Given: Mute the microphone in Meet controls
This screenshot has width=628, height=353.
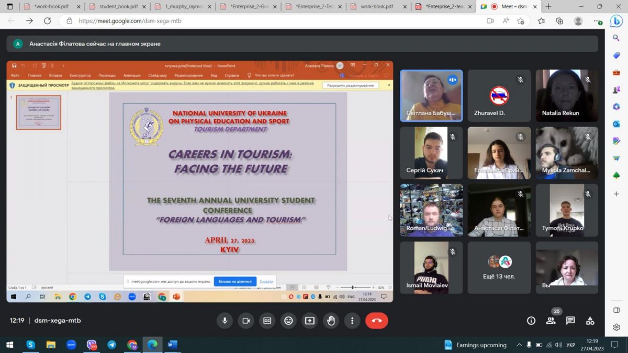Looking at the screenshot, I should point(225,321).
